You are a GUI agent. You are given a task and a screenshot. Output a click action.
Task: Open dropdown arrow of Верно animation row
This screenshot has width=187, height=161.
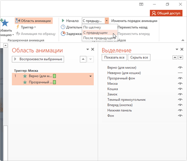click(x=91, y=76)
